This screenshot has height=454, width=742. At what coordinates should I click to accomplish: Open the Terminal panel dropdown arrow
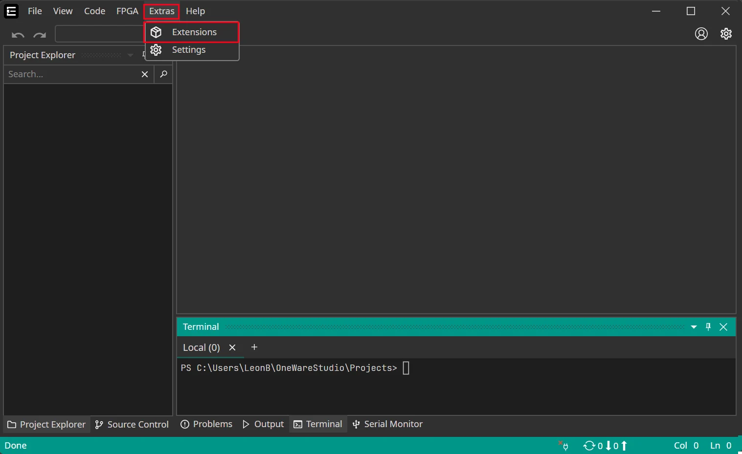[694, 327]
